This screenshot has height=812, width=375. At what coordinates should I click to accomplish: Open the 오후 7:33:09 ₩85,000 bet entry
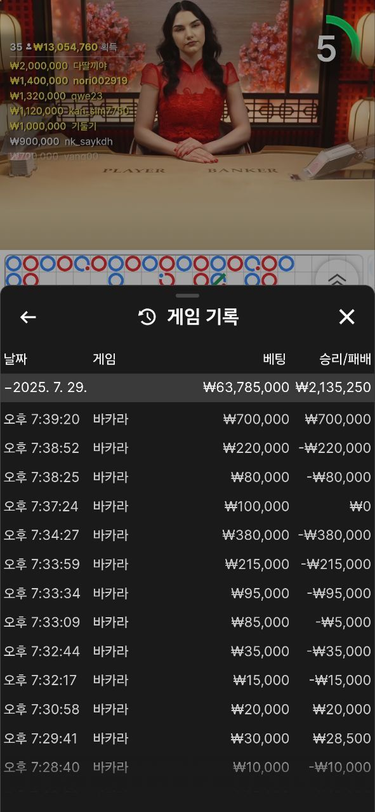point(187,622)
